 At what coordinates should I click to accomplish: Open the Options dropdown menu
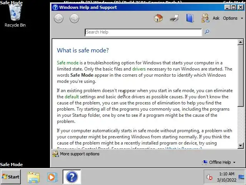click(x=233, y=18)
